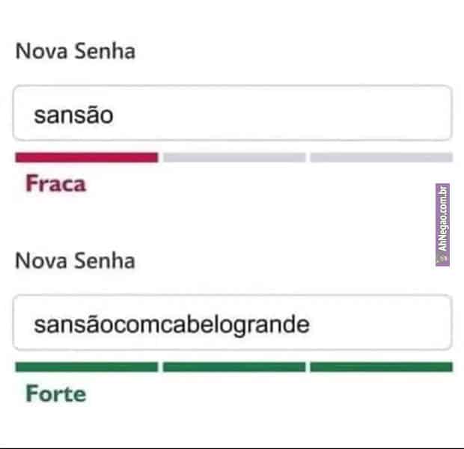The width and height of the screenshot is (464, 449).
Task: Place cursor at end of sansãocomcabelogrande text
Action: (x=311, y=325)
